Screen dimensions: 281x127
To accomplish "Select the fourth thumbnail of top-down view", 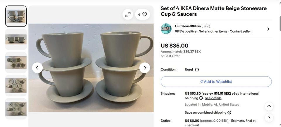I will 16,86.
